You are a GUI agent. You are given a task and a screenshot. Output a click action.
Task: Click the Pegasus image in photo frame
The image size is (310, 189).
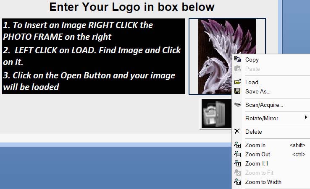[x=227, y=56]
